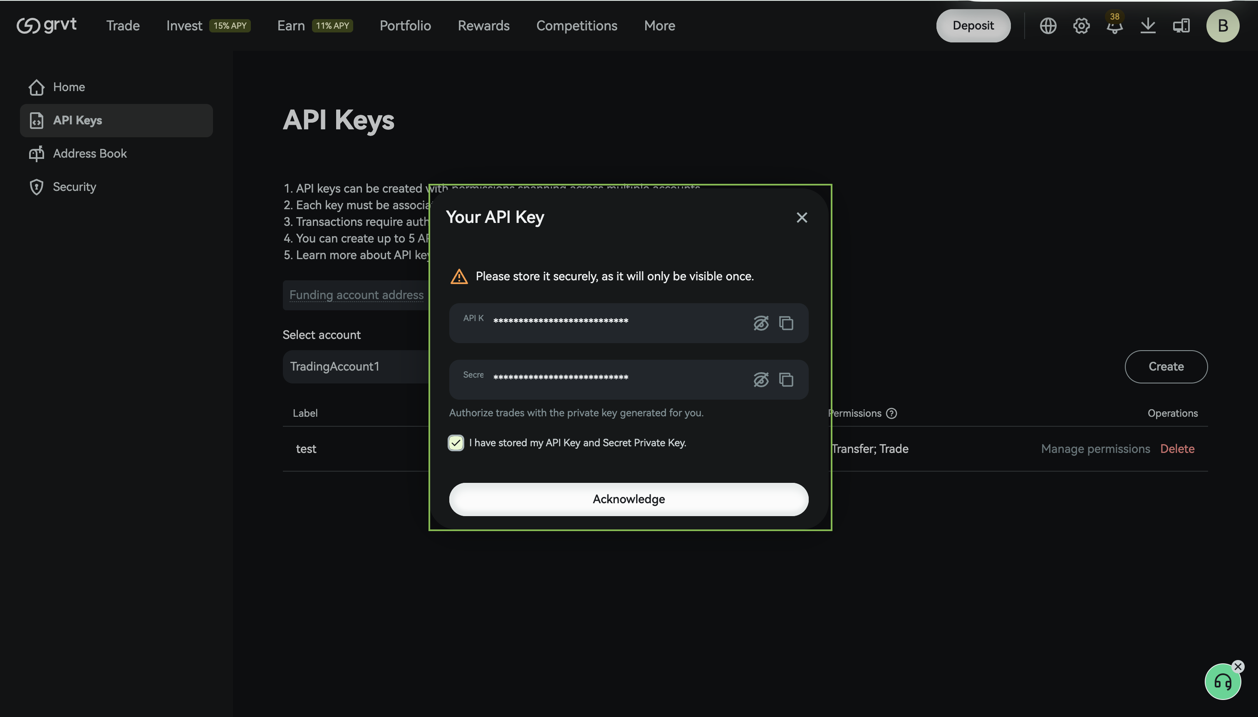Click the 11% APY badge
The width and height of the screenshot is (1258, 717).
pyautogui.click(x=332, y=26)
